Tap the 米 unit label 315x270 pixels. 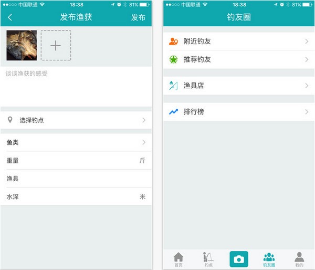[142, 196]
